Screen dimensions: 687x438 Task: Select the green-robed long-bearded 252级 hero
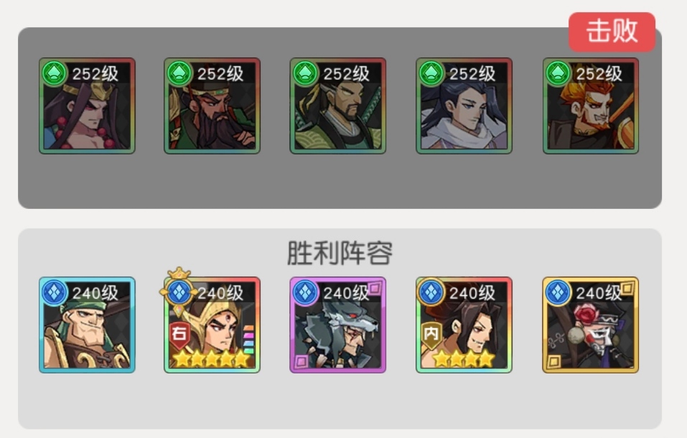[212, 106]
